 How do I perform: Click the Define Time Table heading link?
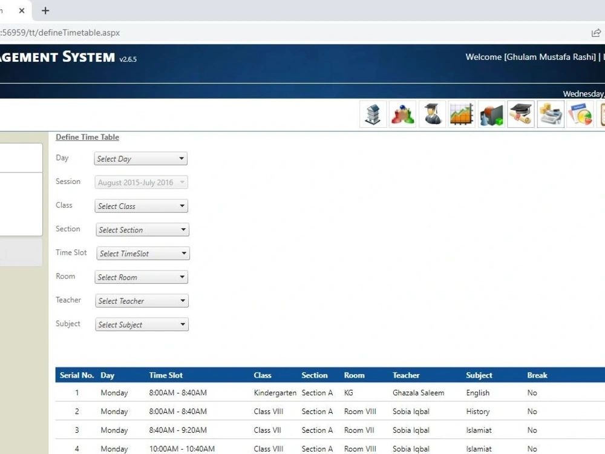[87, 137]
